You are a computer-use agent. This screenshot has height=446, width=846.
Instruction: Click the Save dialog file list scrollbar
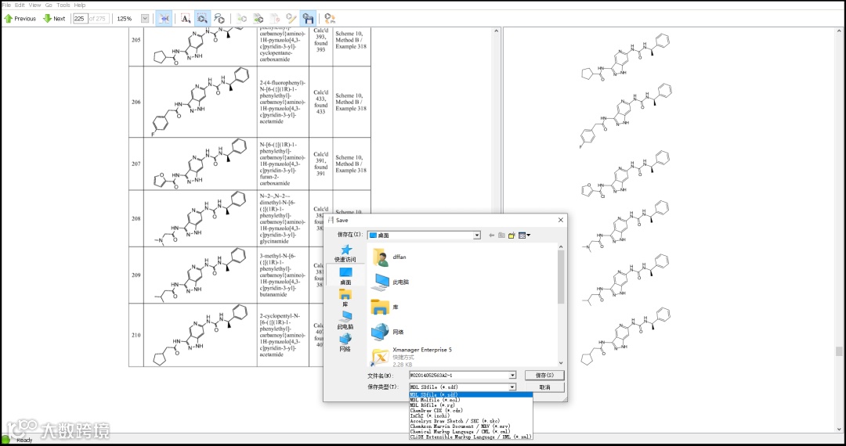point(561,276)
